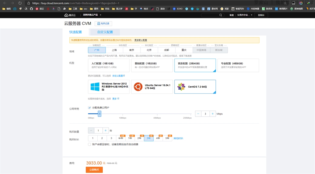Choose the Ubuntu Server 16.04.1 image
This screenshot has width=315, height=174.
[152, 87]
